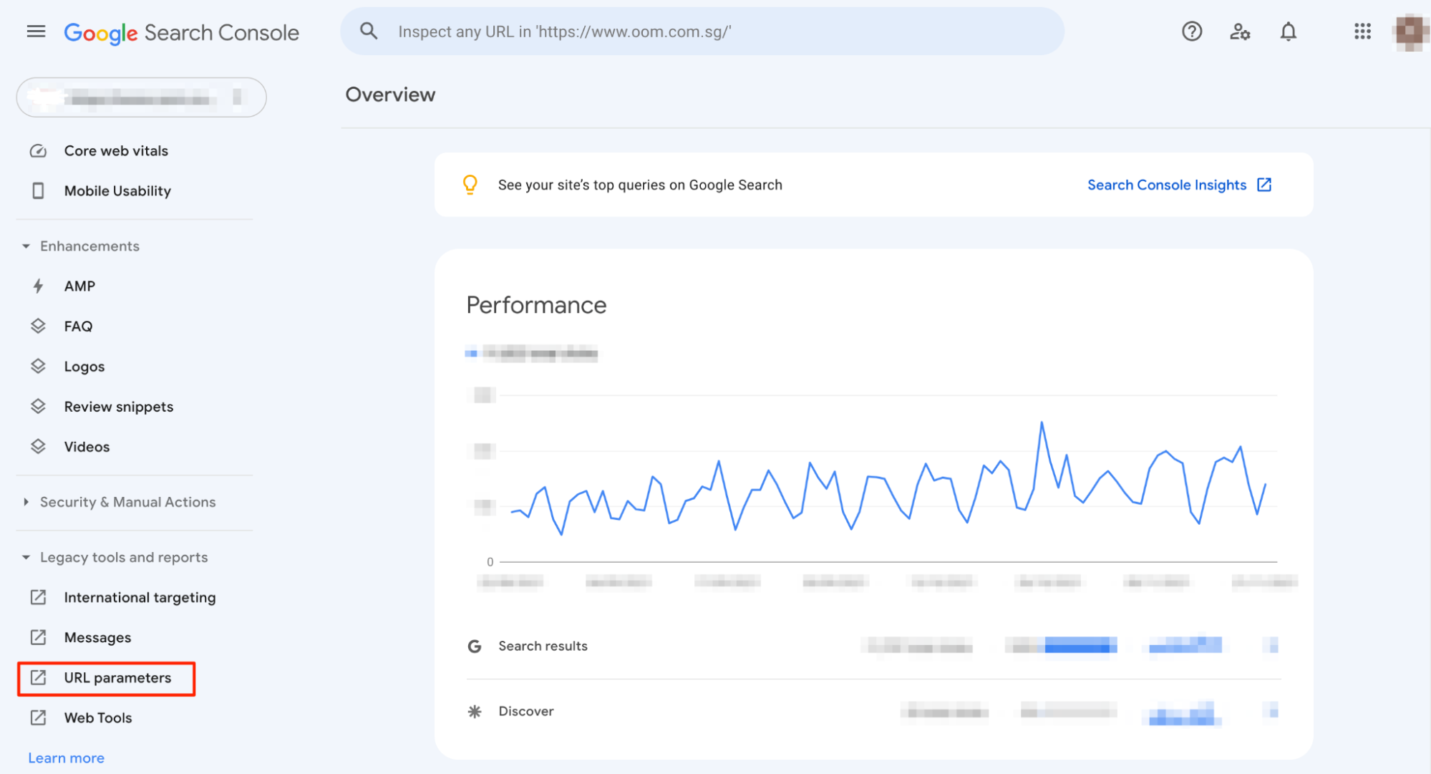This screenshot has height=774, width=1431.
Task: Open the URL parameters tool
Action: (117, 677)
